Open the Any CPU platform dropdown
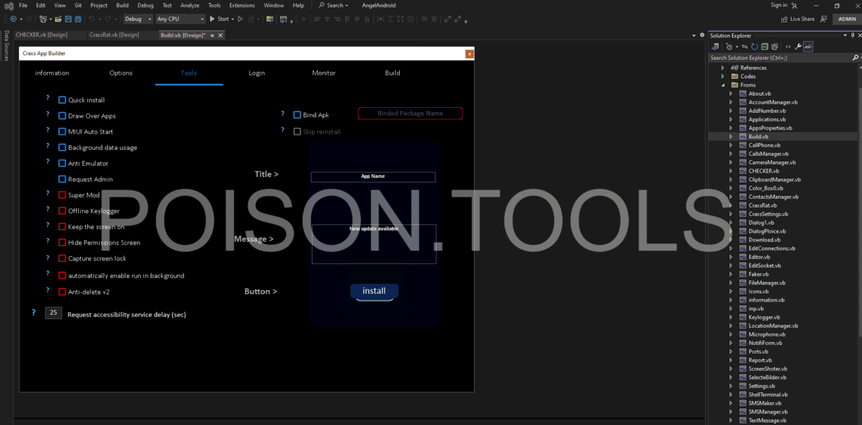The width and height of the screenshot is (862, 425). (x=180, y=19)
